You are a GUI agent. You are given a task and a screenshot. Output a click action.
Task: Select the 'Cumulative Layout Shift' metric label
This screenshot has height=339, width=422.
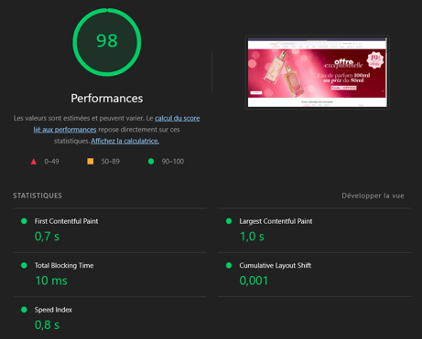tap(276, 266)
